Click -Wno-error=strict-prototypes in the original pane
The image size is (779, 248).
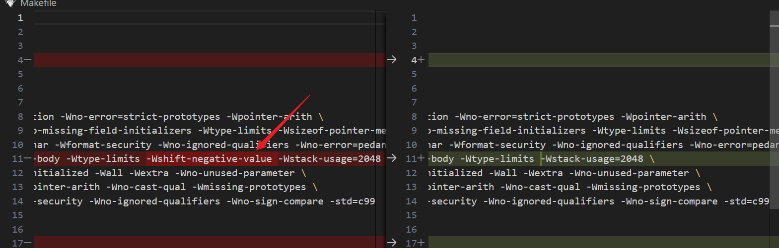point(140,116)
